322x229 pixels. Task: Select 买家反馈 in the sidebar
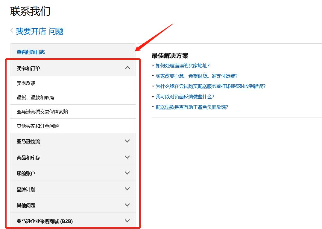click(26, 83)
